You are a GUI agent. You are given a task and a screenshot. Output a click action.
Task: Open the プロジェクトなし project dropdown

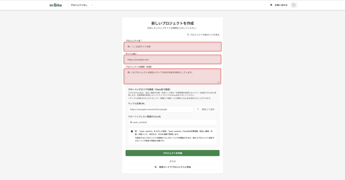click(82, 5)
